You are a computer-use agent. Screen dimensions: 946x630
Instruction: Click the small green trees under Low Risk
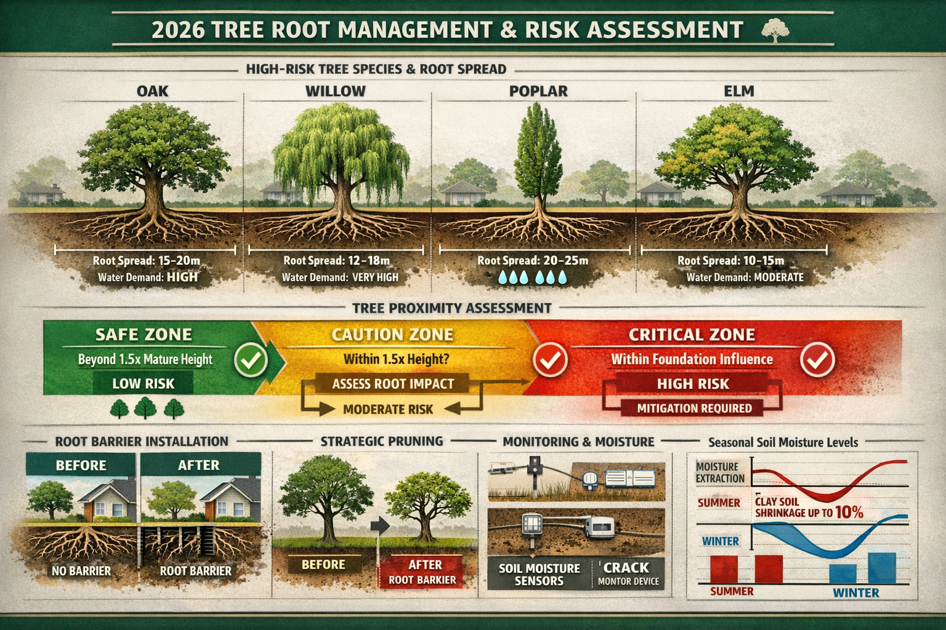pyautogui.click(x=146, y=407)
